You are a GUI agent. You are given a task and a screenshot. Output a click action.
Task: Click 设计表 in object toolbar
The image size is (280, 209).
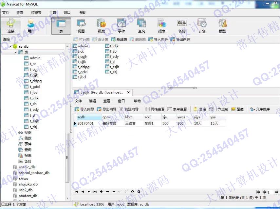pos(100,39)
